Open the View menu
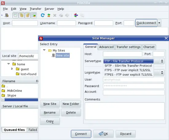This screenshot has height=140, width=169. click(x=23, y=9)
